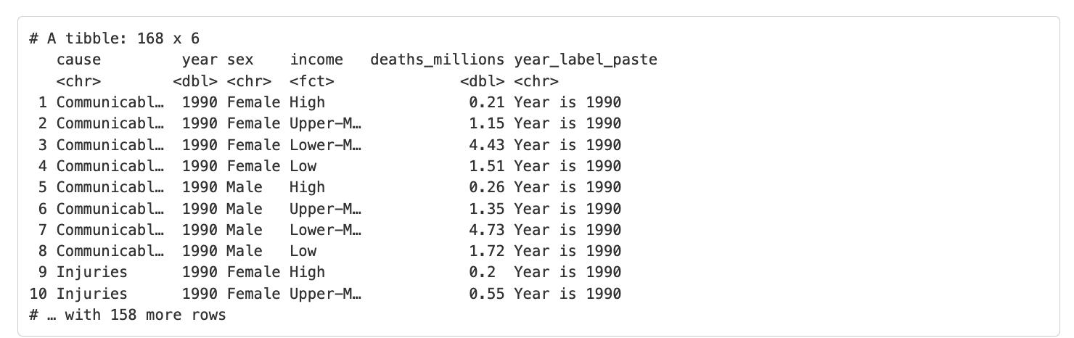Screen dimensions: 1074x338
Task: Click the deaths value 0.26
Action: 486,187
